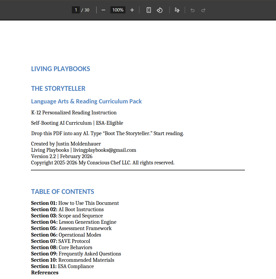
Task: Click the fit to page icon
Action: click(149, 10)
